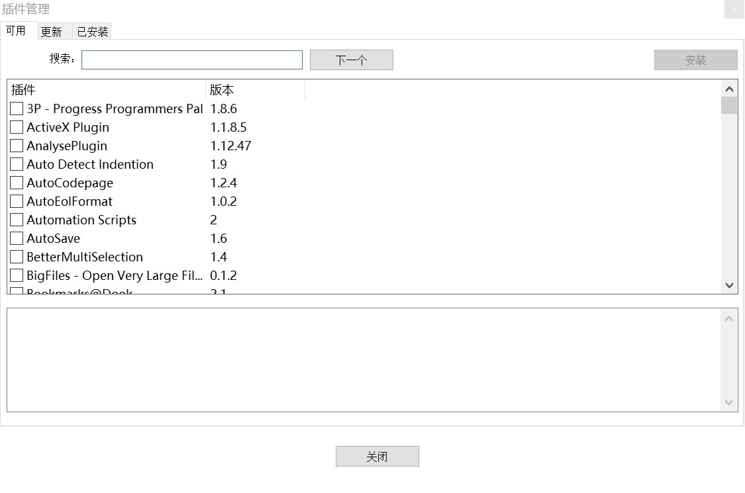Check the Automation Scripts checkbox
This screenshot has height=493, width=745.
[x=17, y=220]
